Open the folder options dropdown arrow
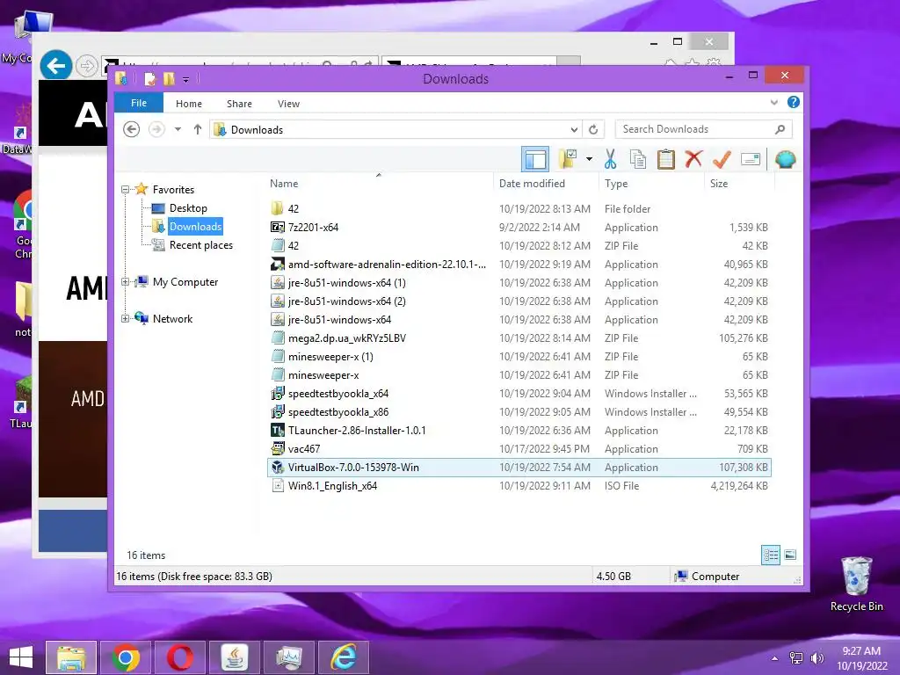 [x=589, y=159]
